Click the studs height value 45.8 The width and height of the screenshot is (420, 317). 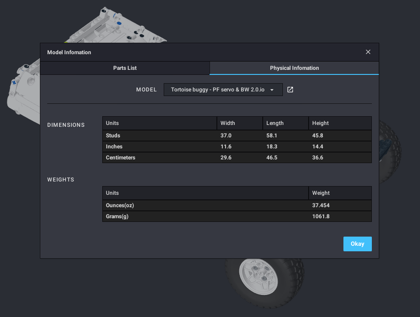[x=317, y=135]
